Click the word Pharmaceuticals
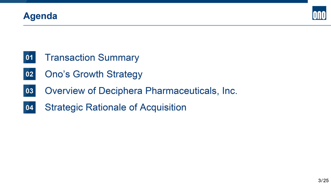331x186 pixels. (182, 91)
